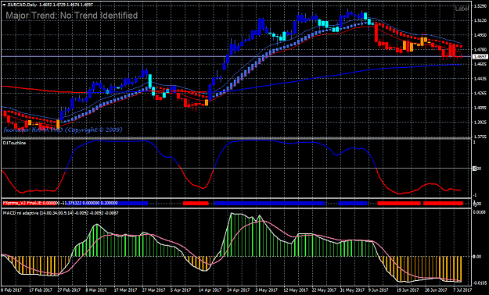Click the 0.0168 MACD scale value
The width and height of the screenshot is (489, 295).
tap(479, 213)
